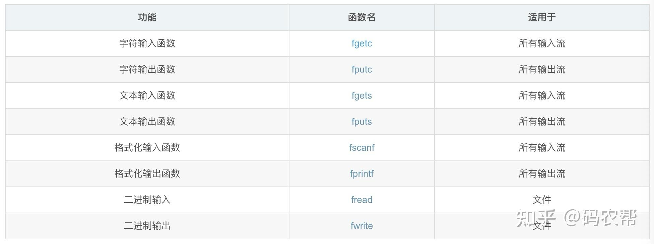Open the fread link

362,200
